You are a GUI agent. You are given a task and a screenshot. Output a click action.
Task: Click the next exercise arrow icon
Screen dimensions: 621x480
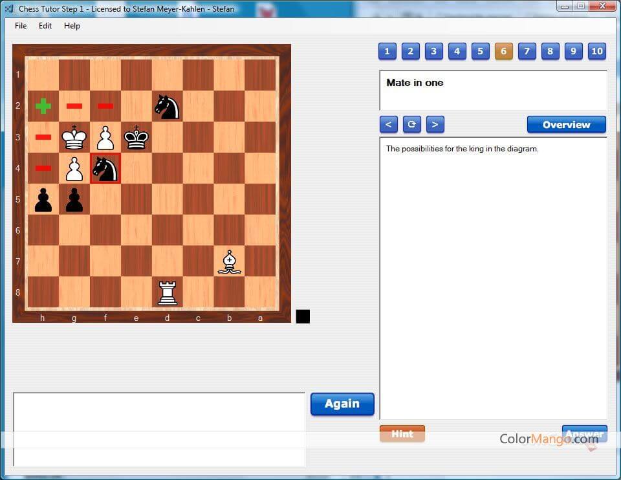[x=435, y=124]
